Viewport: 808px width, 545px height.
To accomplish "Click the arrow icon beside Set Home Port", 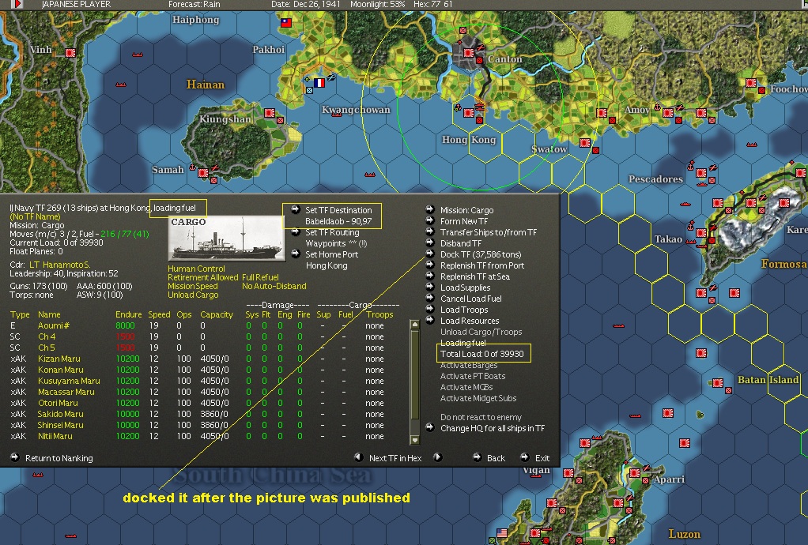I will [x=295, y=254].
